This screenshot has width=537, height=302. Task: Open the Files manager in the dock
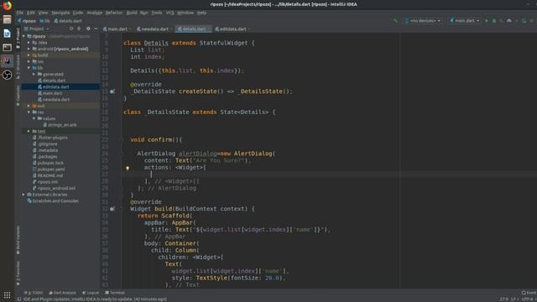click(7, 19)
